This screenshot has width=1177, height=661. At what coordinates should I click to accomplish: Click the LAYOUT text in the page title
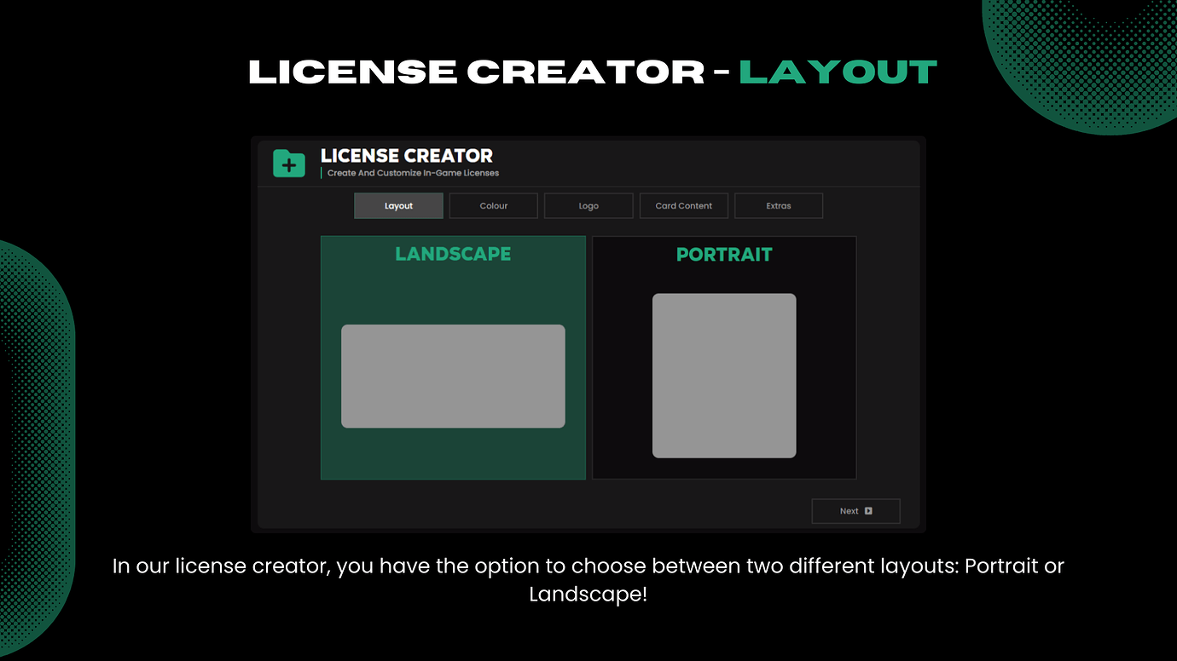coord(837,72)
